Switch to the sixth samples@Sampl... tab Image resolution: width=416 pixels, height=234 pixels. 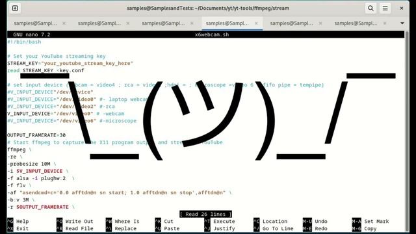tap(356, 23)
